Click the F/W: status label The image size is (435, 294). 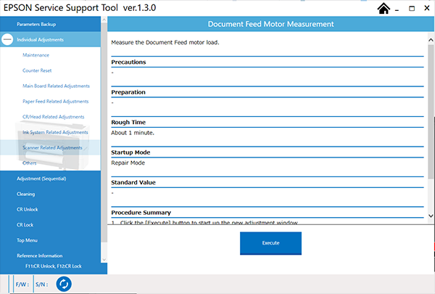pos(22,285)
